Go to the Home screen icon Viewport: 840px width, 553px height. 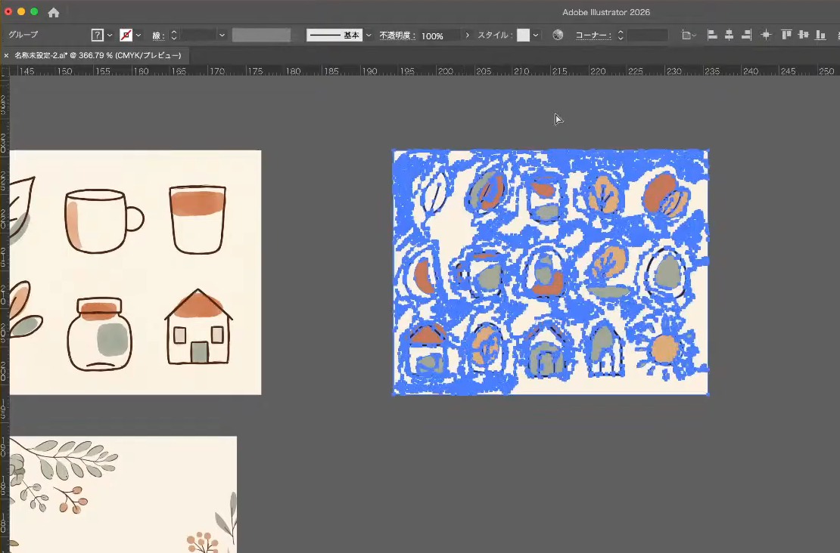(54, 12)
